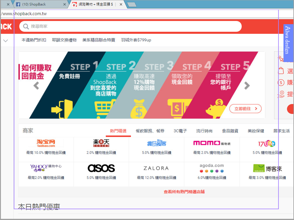Open the 博客來 merchant logo
Image resolution: width=294 pixels, height=220 pixels.
268,168
